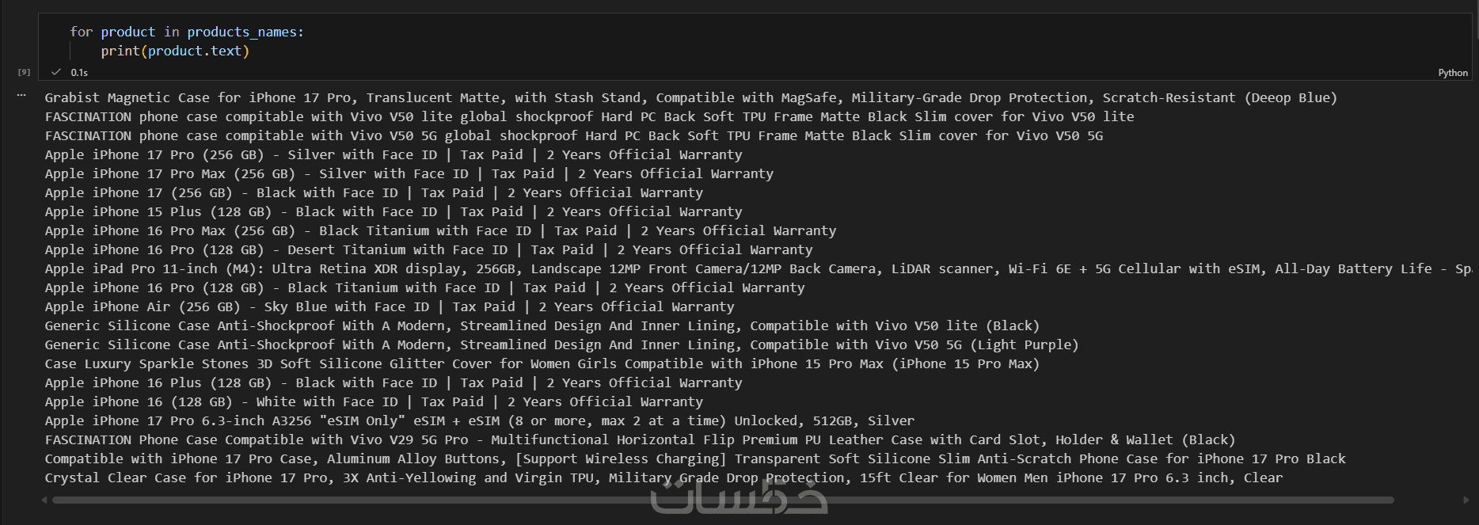Open the Python cell language selector
Screen dimensions: 1479x525
1452,73
